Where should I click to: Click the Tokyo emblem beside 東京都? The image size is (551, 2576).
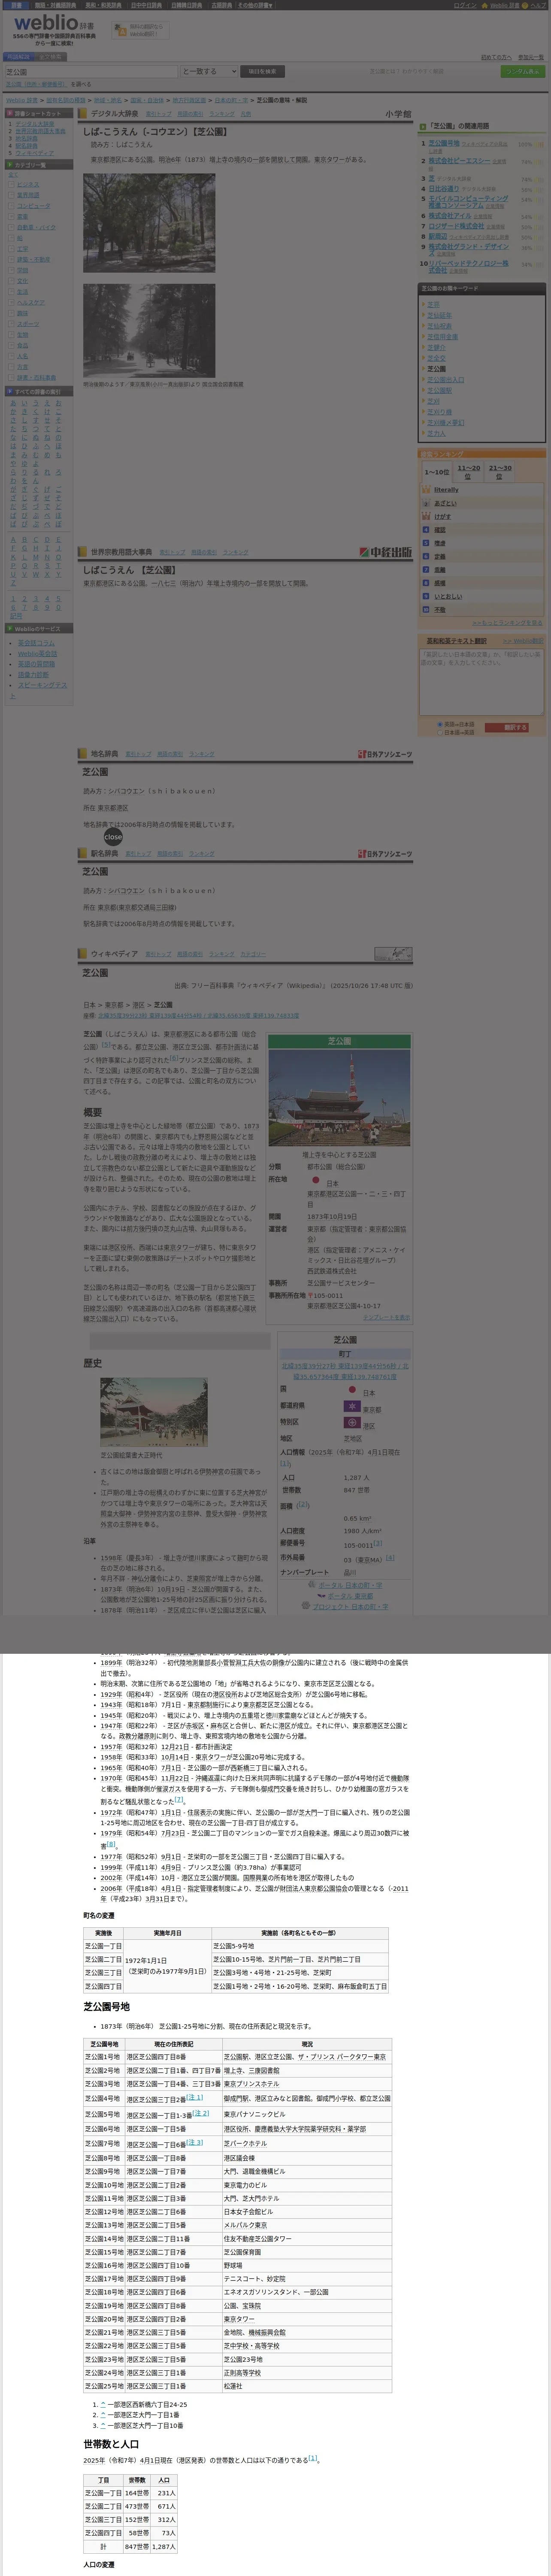click(351, 1407)
